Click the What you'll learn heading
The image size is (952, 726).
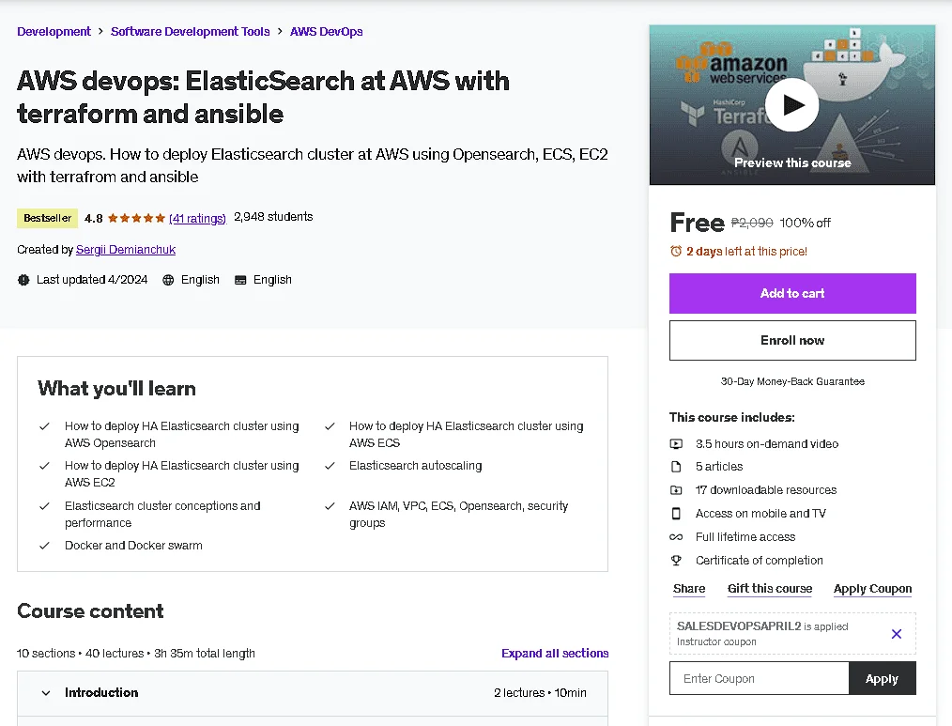click(116, 389)
